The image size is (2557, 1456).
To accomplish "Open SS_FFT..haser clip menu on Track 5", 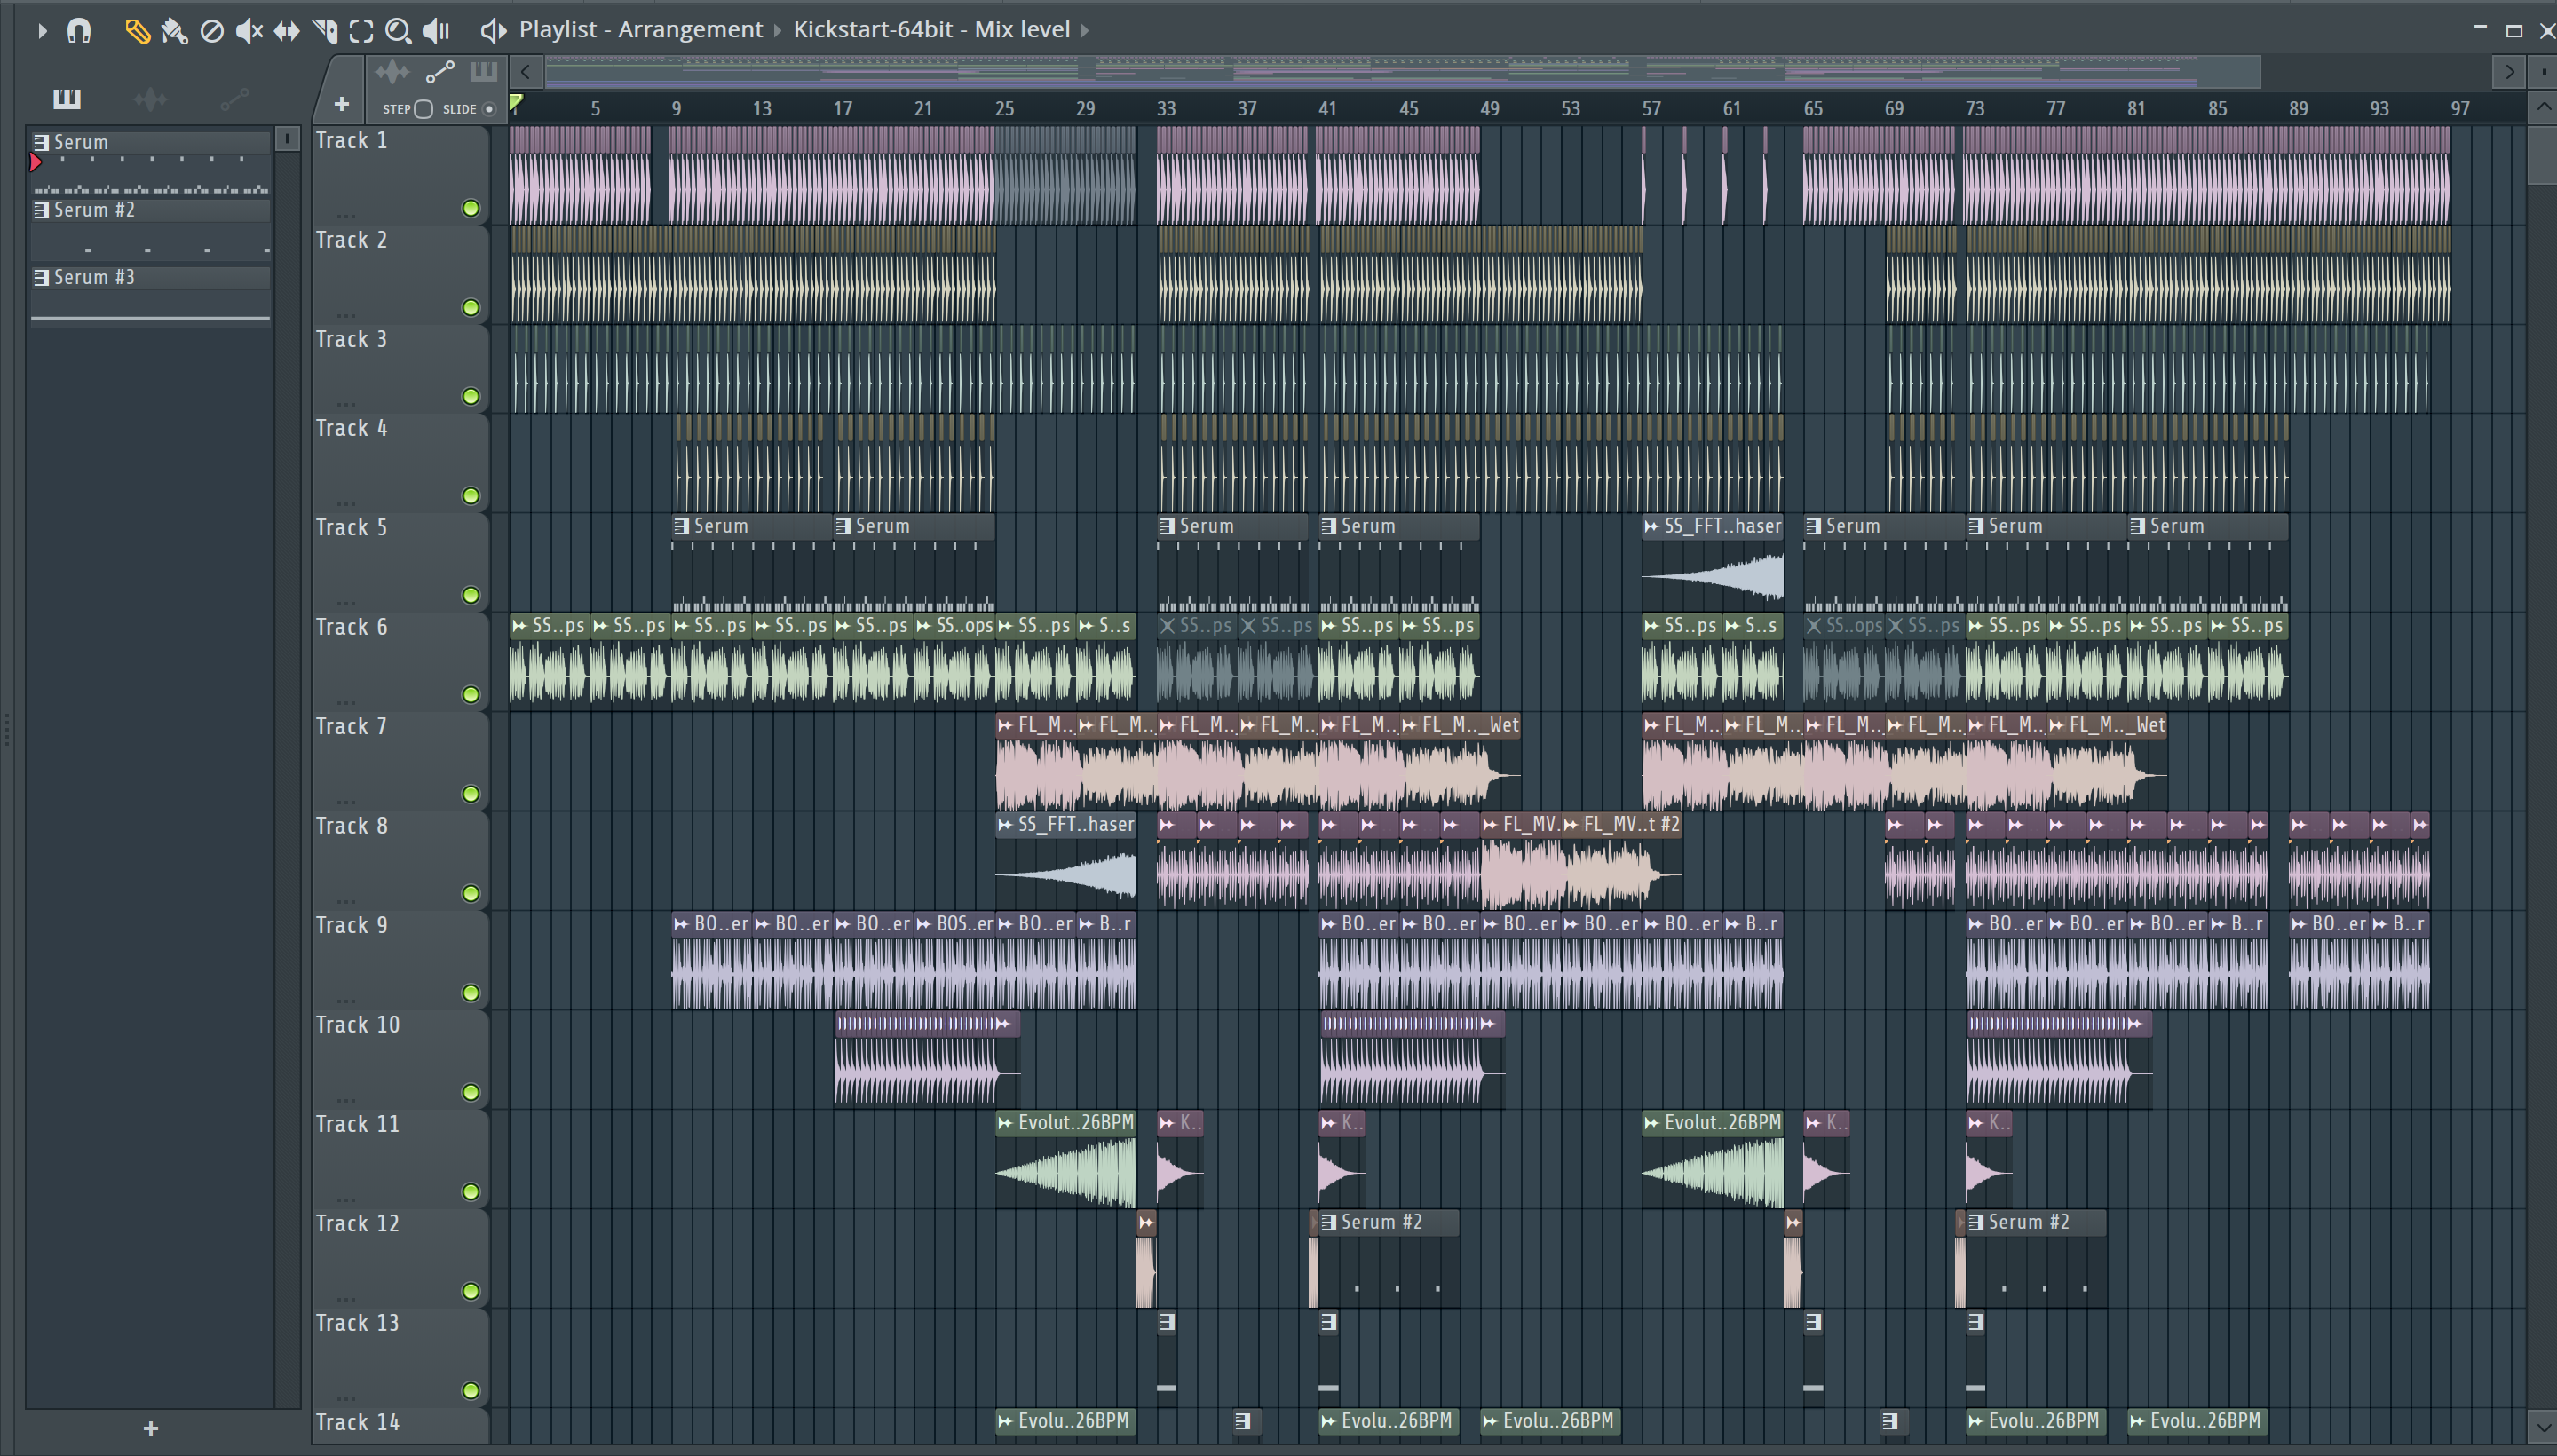I will [x=1651, y=526].
